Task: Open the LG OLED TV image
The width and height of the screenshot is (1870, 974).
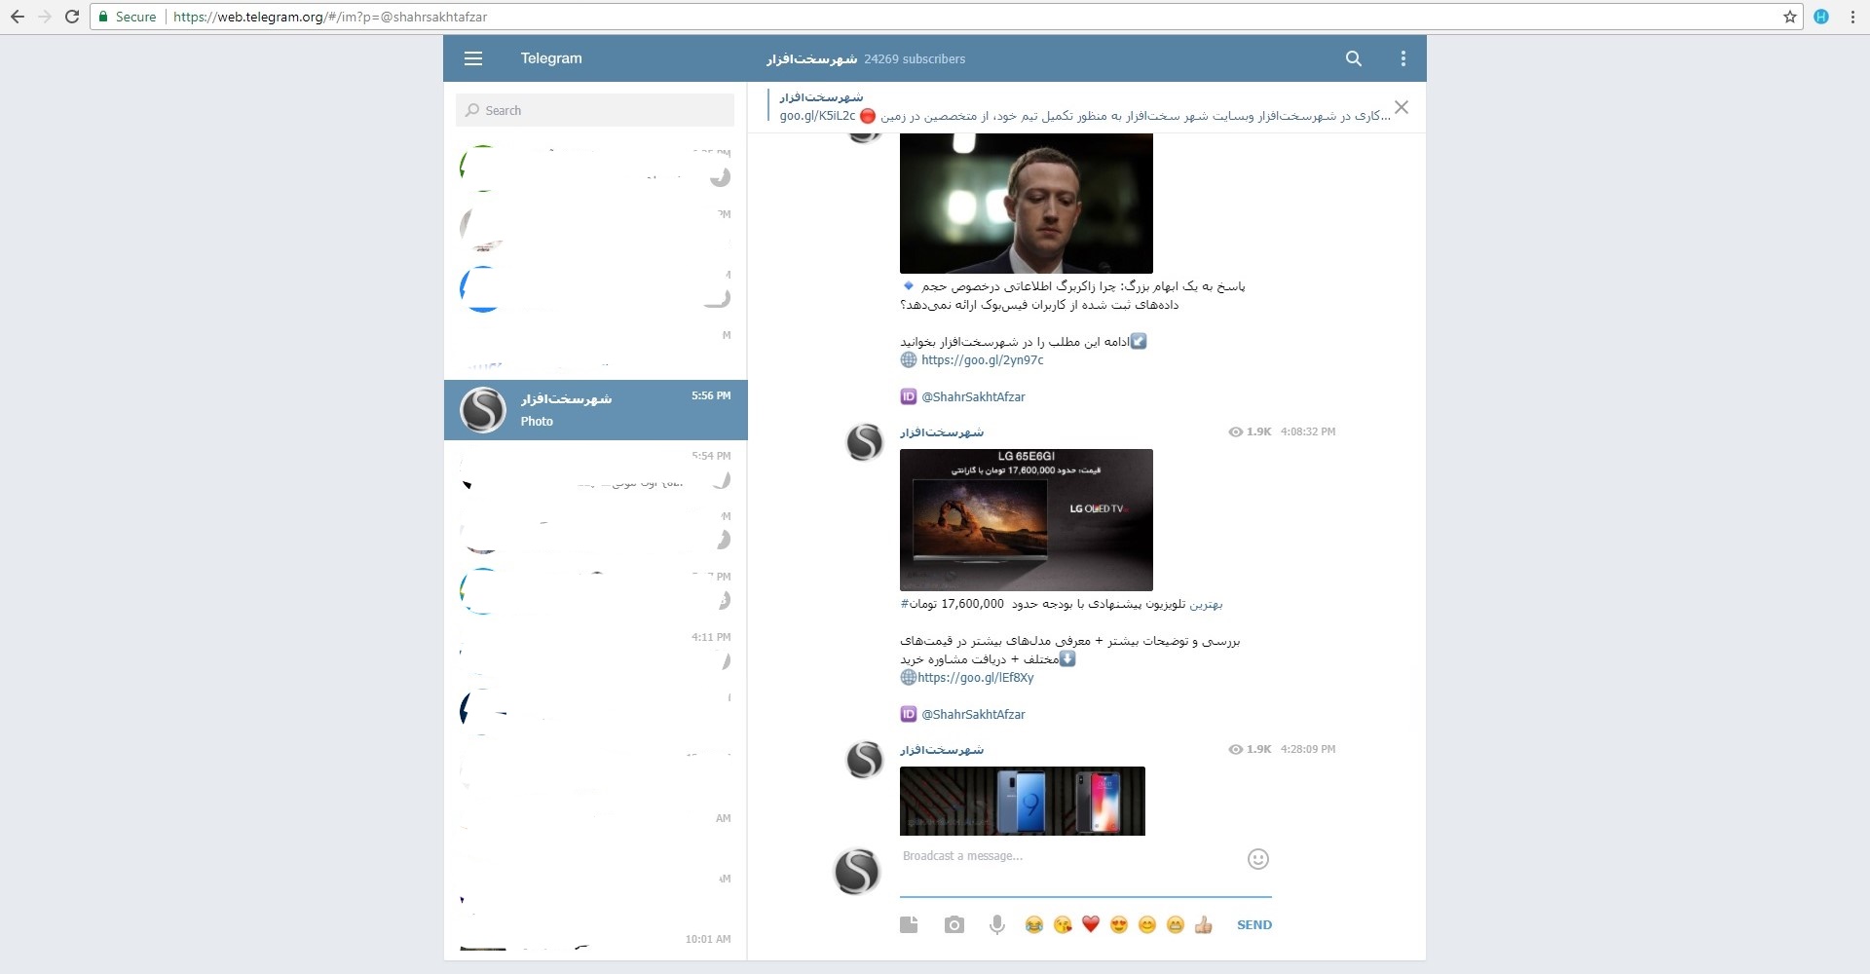Action: pyautogui.click(x=1026, y=519)
